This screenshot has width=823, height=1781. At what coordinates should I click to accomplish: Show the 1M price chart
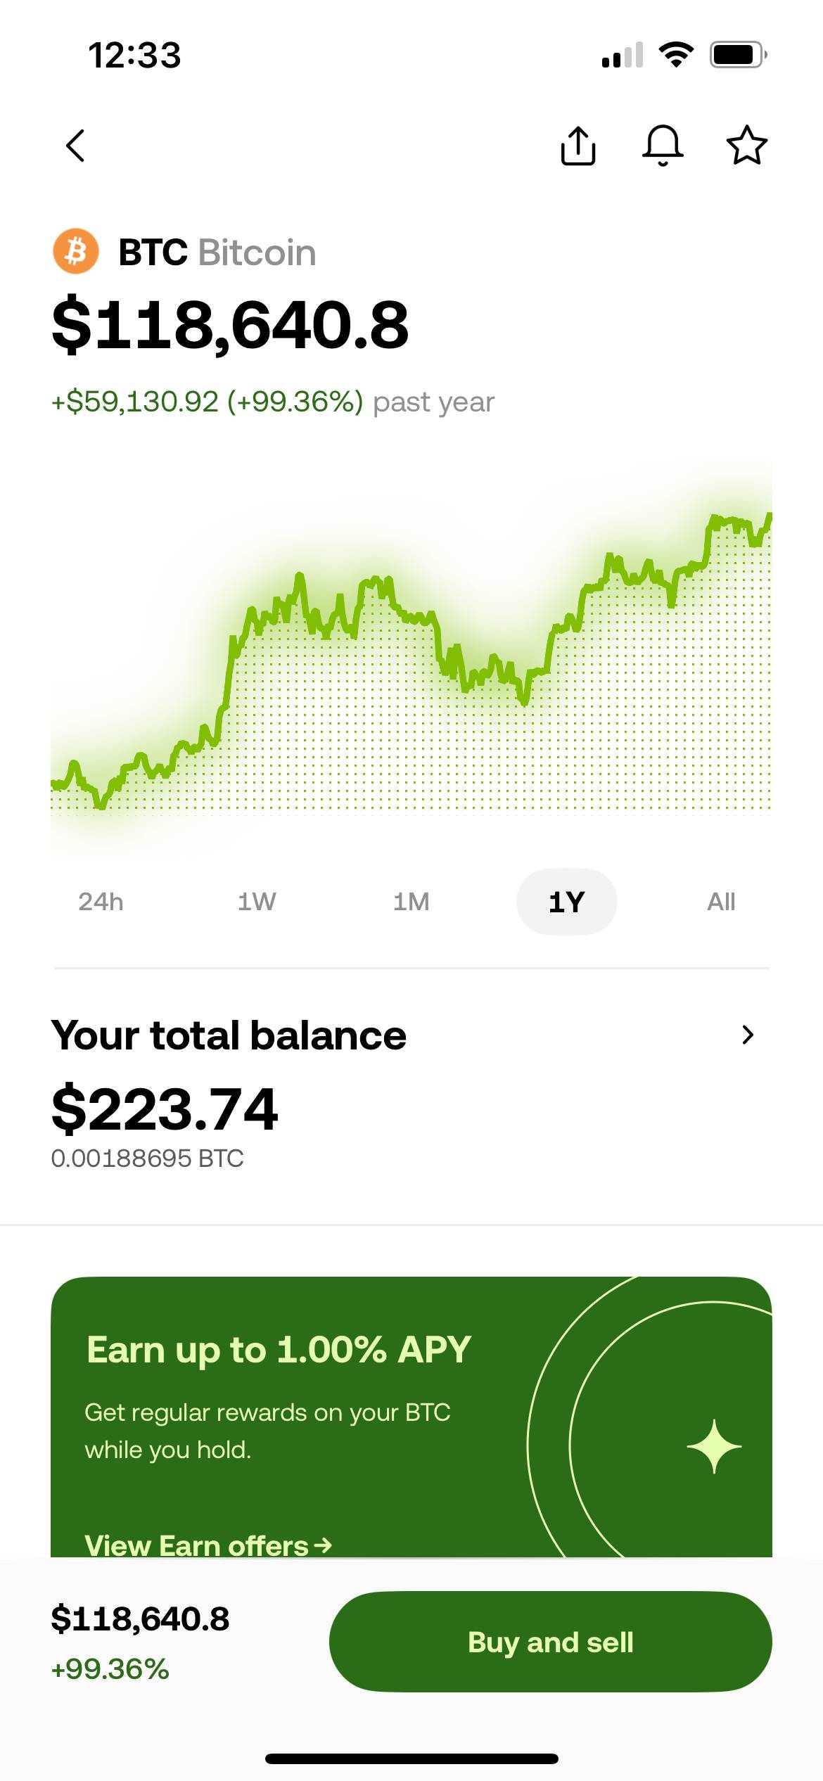point(412,901)
